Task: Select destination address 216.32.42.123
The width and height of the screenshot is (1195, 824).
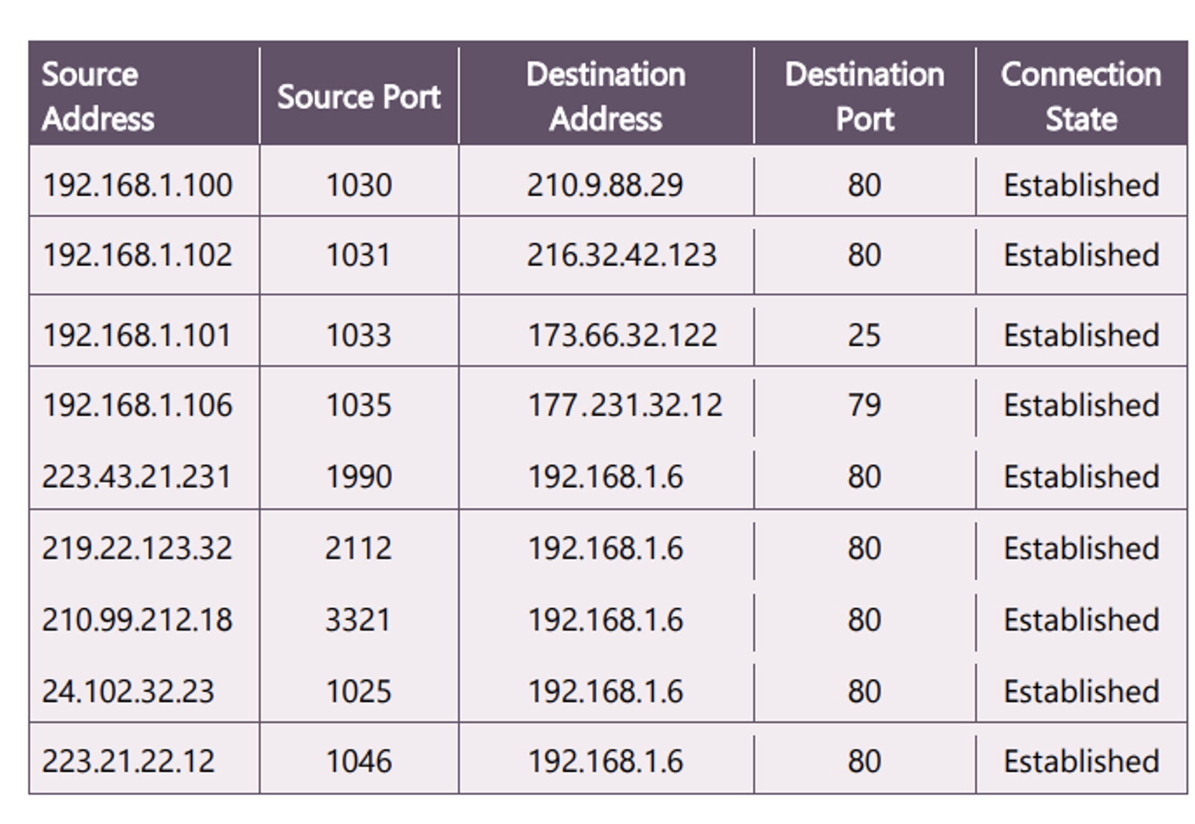Action: pyautogui.click(x=621, y=255)
